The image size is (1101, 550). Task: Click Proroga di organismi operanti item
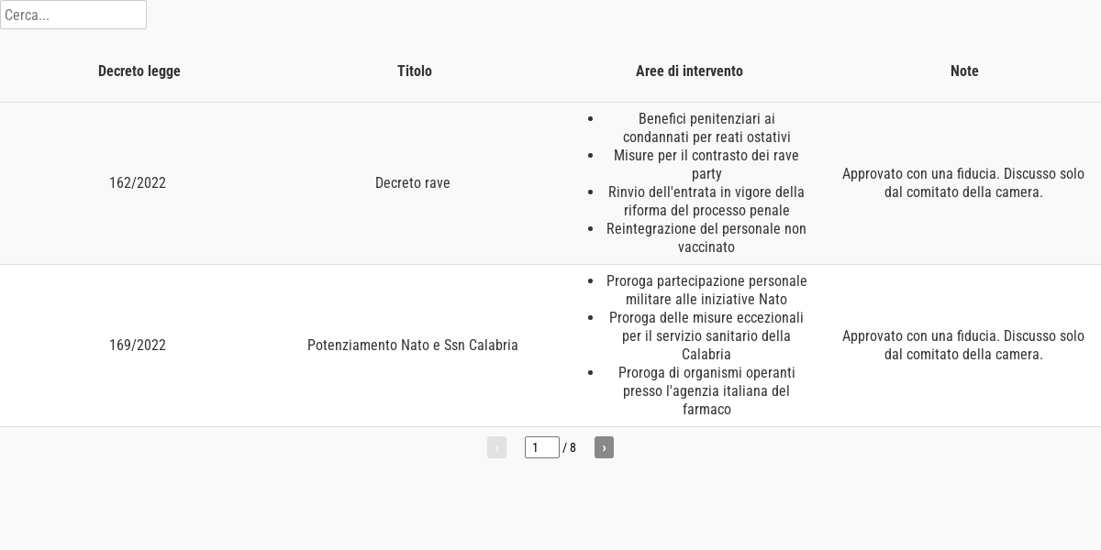point(706,391)
